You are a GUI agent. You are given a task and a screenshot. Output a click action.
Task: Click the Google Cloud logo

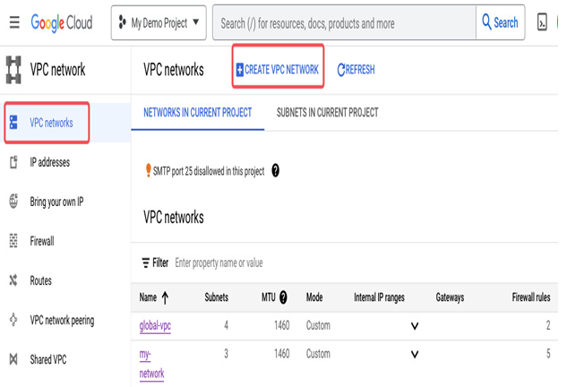(x=62, y=23)
